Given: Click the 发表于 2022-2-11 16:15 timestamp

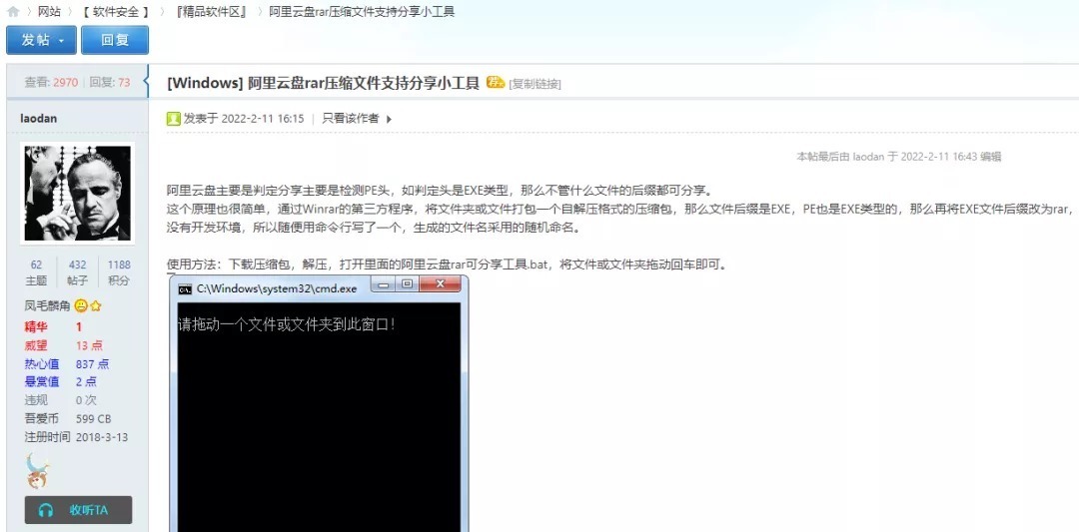Looking at the screenshot, I should tap(244, 118).
